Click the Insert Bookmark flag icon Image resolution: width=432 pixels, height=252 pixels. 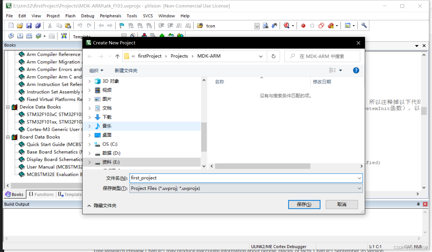point(122,26)
